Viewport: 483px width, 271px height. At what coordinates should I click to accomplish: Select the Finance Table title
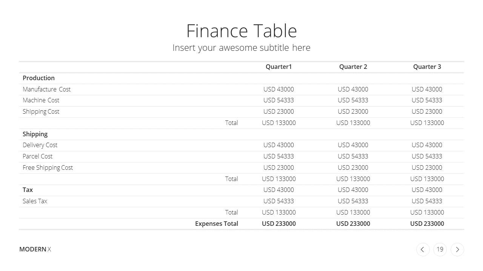(x=241, y=31)
